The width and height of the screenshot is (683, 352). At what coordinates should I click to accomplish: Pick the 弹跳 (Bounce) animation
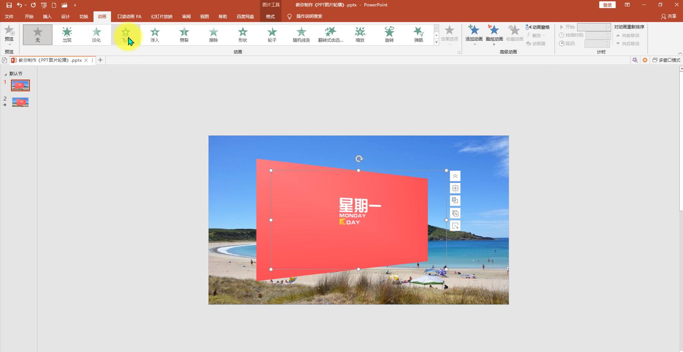coord(418,34)
